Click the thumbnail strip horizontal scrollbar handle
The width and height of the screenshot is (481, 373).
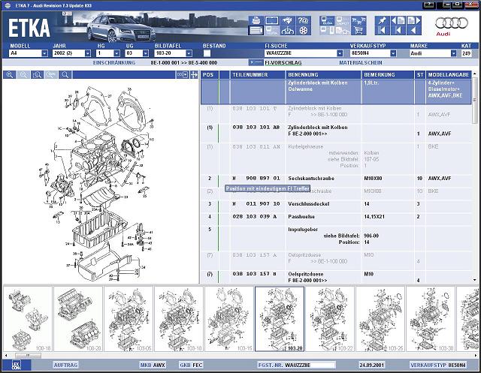(x=28, y=356)
